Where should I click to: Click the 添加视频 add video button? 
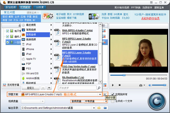pos(10,7)
